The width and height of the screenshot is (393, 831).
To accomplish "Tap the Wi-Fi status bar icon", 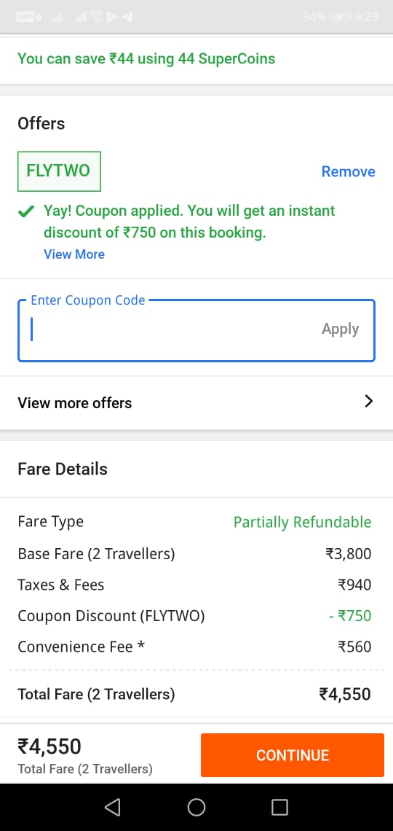I will point(96,17).
